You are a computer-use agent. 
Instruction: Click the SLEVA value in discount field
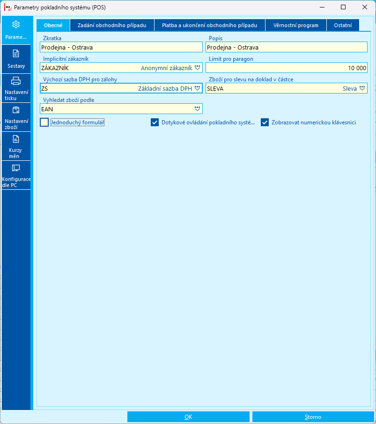pos(215,88)
